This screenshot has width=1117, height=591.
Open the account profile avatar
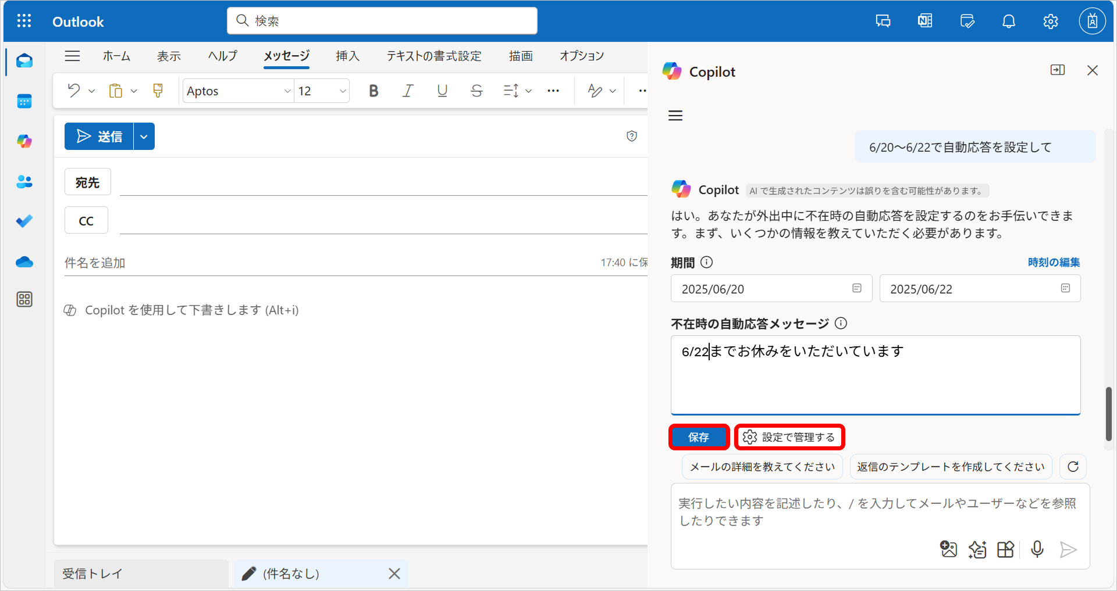click(1093, 22)
